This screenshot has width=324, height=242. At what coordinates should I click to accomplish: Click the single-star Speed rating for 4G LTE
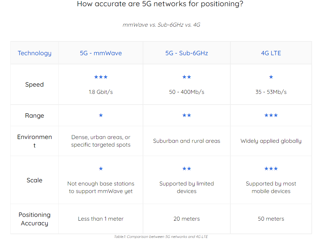[x=271, y=77]
